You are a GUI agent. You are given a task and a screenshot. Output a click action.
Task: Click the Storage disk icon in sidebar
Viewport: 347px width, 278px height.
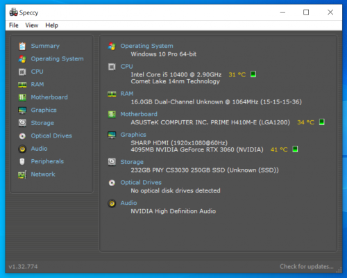coord(22,123)
